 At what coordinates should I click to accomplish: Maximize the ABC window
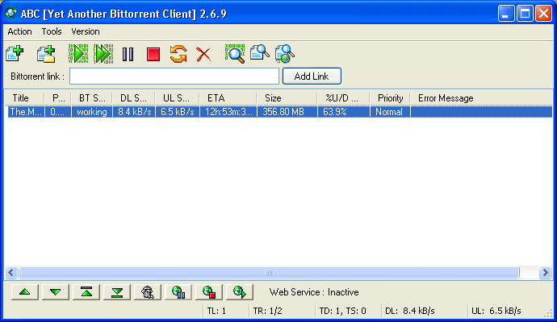525,14
